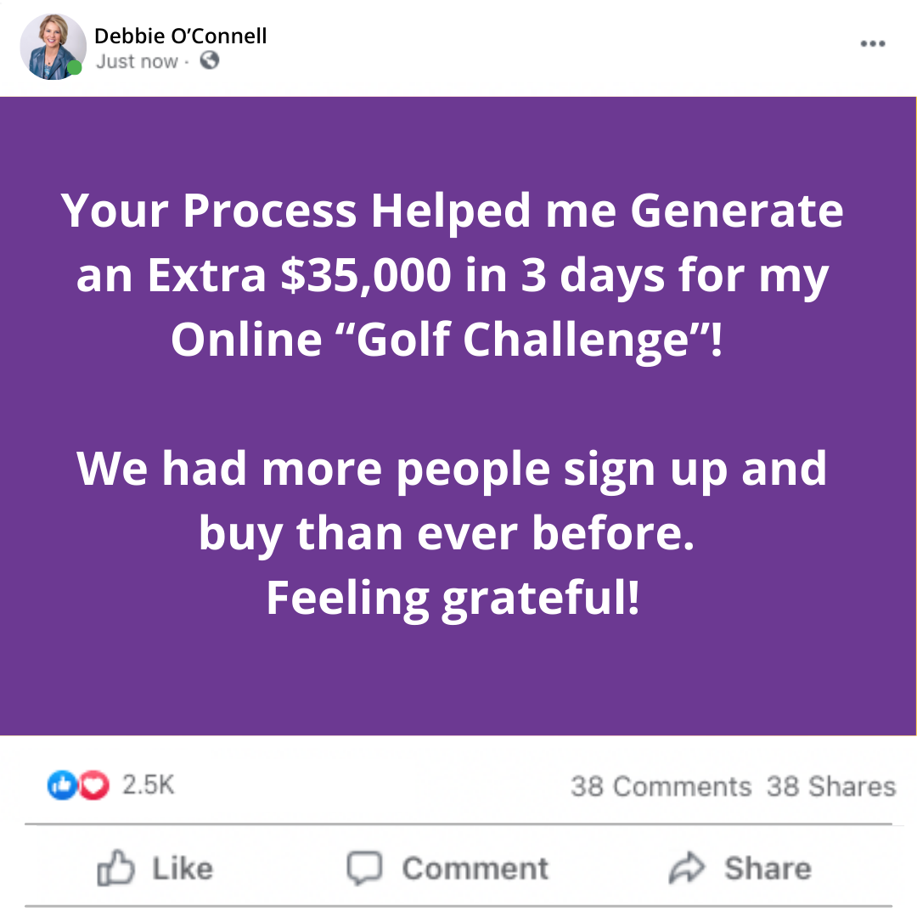Open the three-dot post options menu
This screenshot has height=917, width=917.
pos(873,43)
